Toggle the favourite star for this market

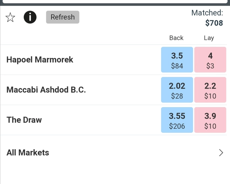point(11,17)
